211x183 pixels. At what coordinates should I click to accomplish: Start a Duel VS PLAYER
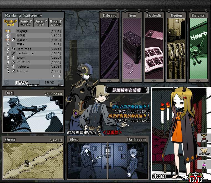33,111
